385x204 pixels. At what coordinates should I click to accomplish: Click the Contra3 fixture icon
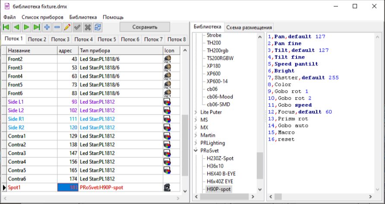click(167, 153)
